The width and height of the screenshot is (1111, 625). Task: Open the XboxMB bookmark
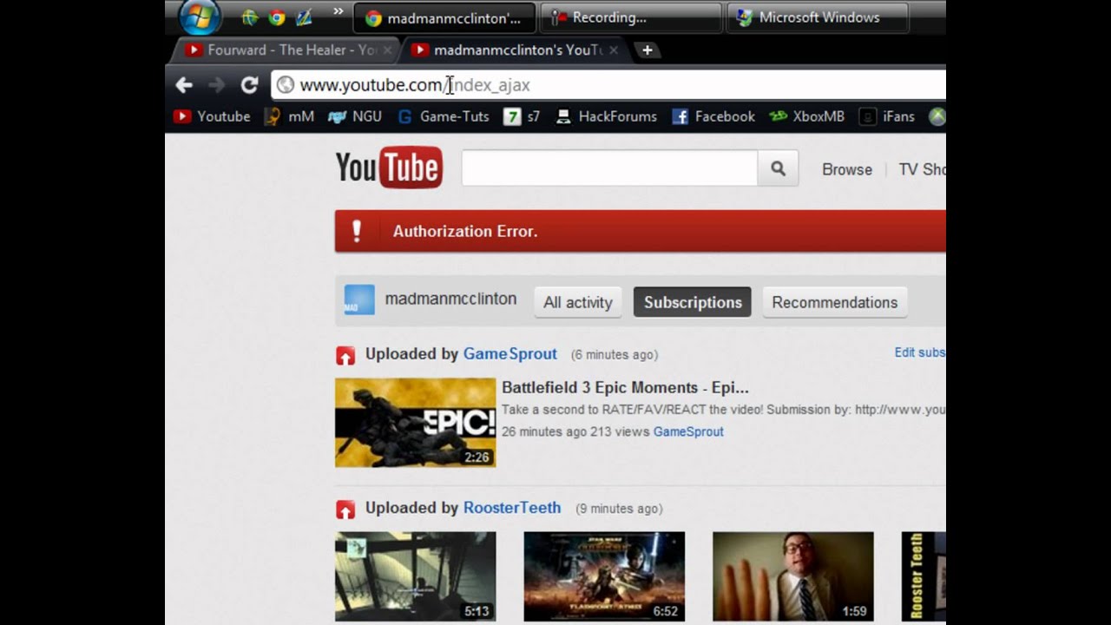pyautogui.click(x=807, y=116)
